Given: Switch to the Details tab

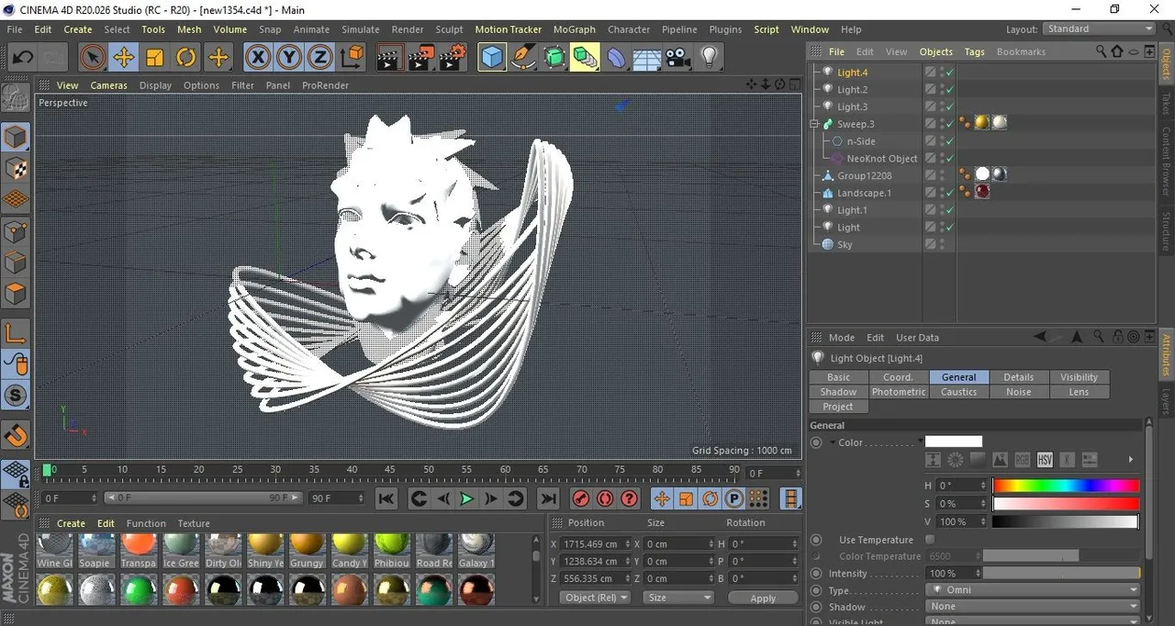Looking at the screenshot, I should tap(1019, 377).
